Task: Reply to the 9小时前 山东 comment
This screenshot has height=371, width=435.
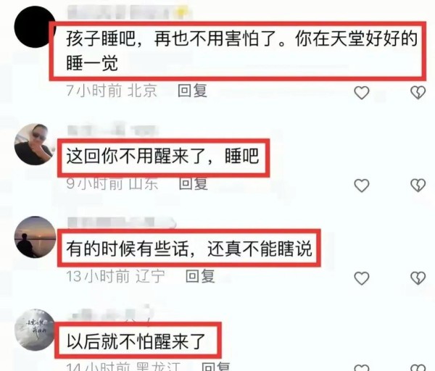Action: click(x=194, y=183)
